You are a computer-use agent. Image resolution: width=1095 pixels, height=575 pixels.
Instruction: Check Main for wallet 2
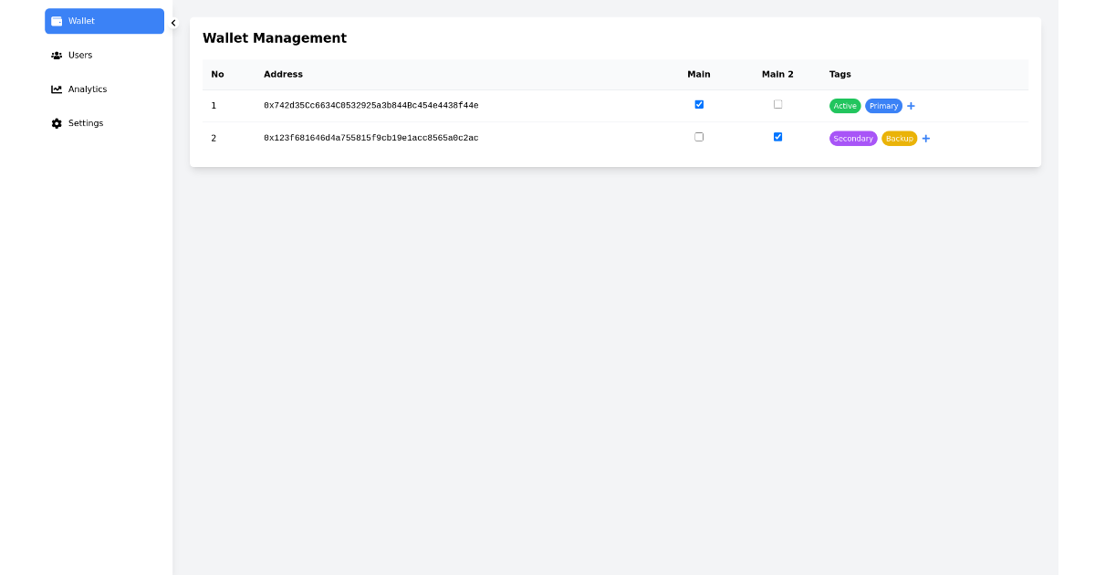[699, 137]
